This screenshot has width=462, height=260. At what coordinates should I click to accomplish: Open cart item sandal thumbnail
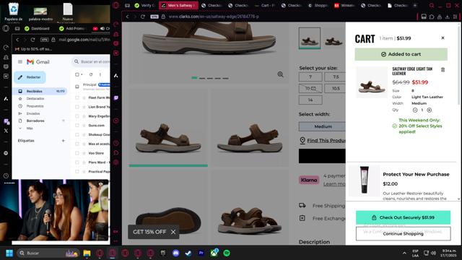(x=372, y=82)
